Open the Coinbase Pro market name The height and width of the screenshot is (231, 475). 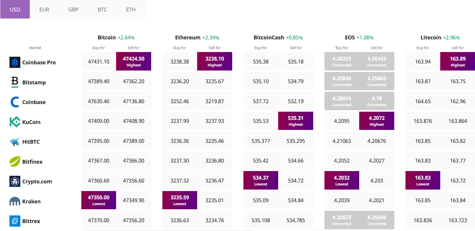39,62
